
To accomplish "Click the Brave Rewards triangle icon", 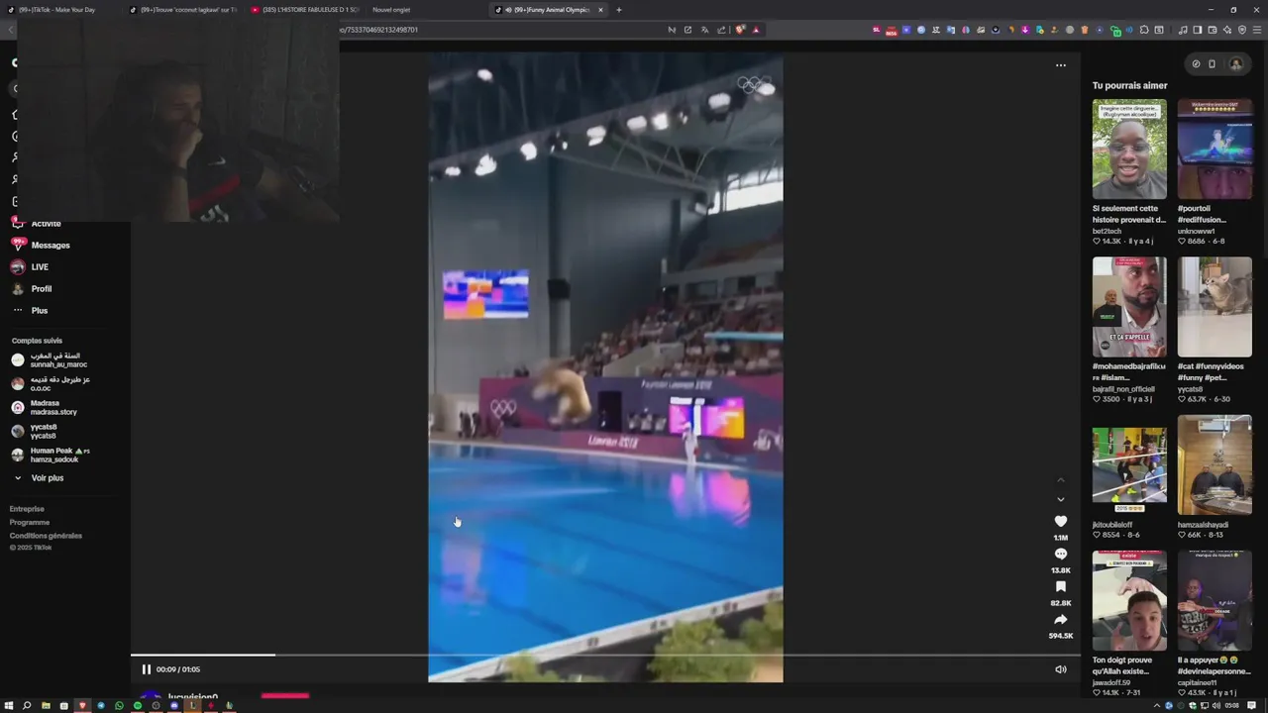I will tap(756, 30).
